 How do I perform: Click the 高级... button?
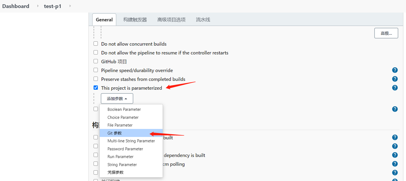386,33
